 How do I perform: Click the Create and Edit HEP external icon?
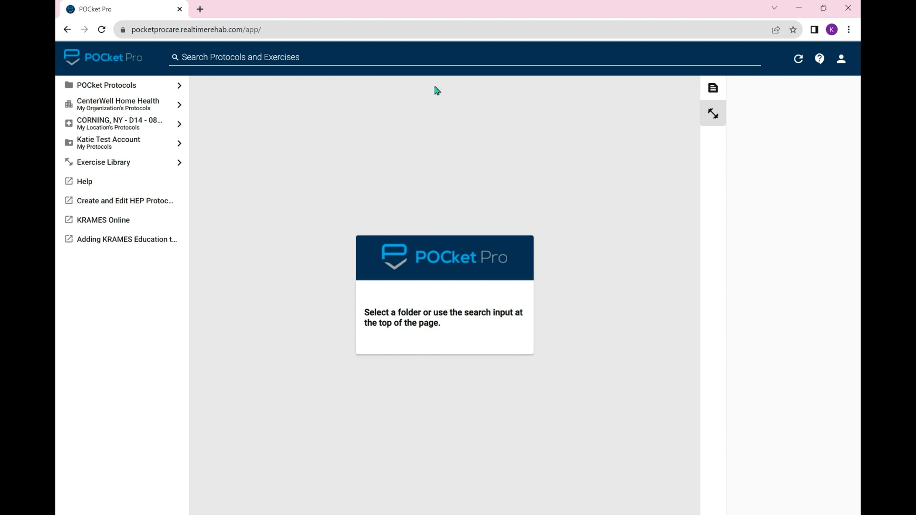(x=69, y=201)
